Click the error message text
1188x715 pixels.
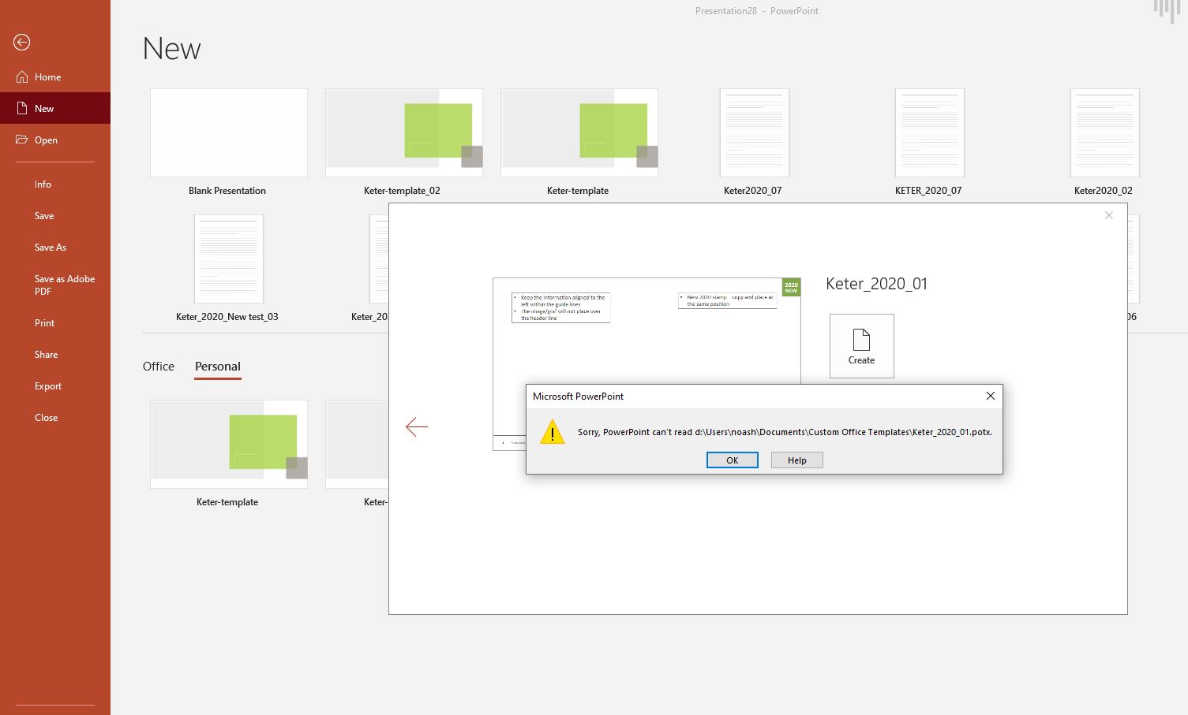point(785,432)
